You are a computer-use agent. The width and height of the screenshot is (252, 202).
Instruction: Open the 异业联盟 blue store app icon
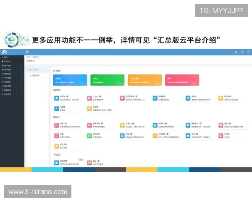(56, 163)
